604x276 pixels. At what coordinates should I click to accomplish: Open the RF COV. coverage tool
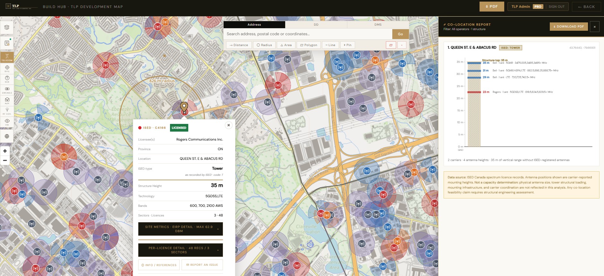pyautogui.click(x=7, y=111)
